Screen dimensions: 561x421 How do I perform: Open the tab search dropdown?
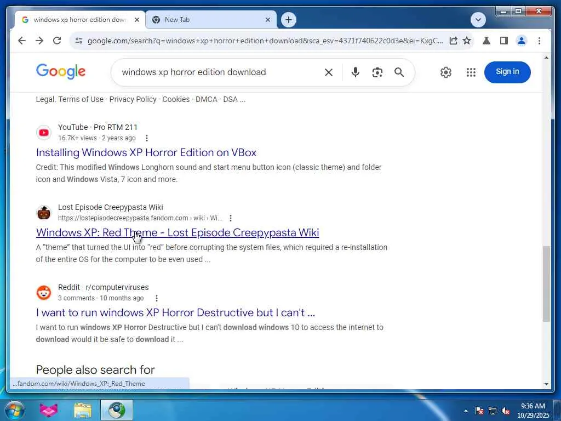point(478,20)
